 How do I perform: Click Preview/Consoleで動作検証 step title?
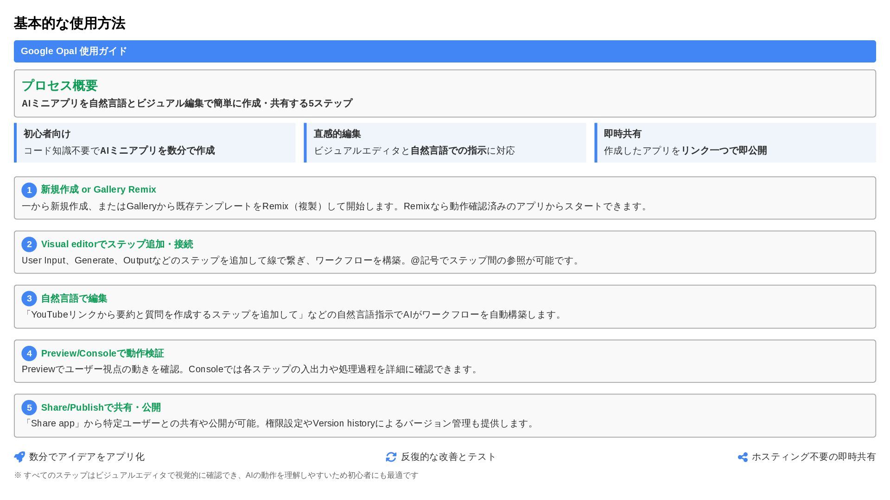102,354
